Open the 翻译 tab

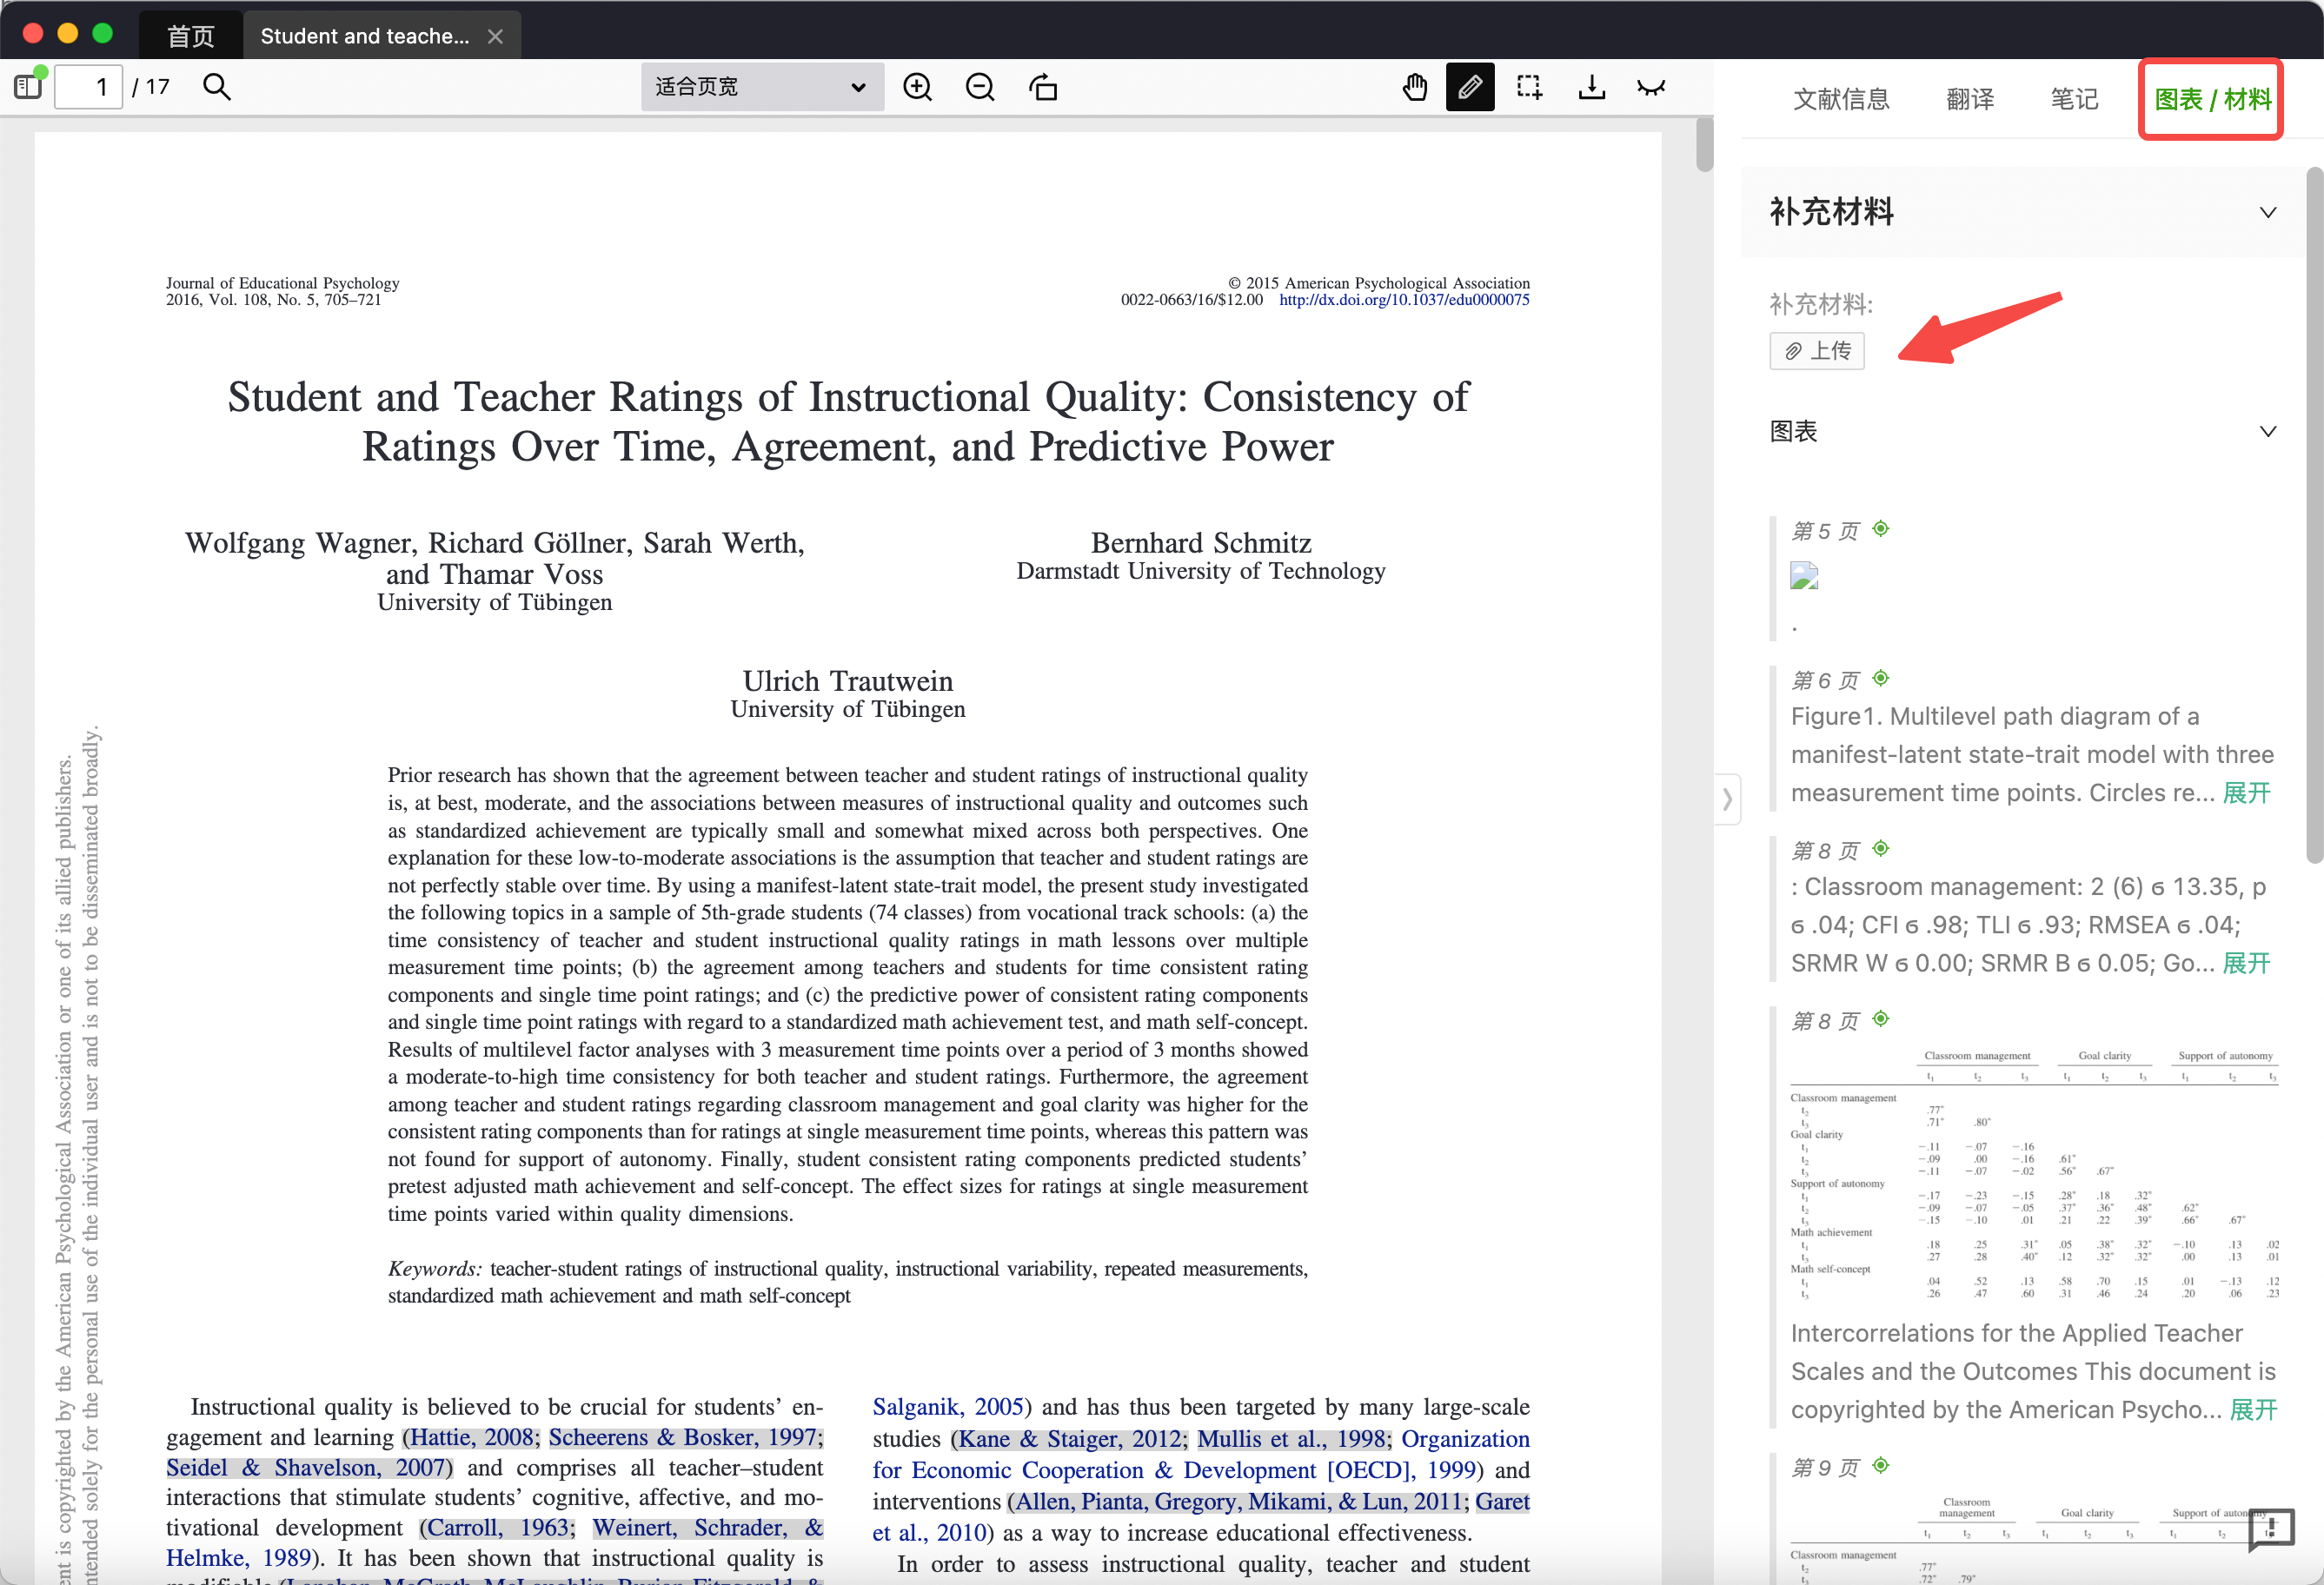(x=1970, y=99)
